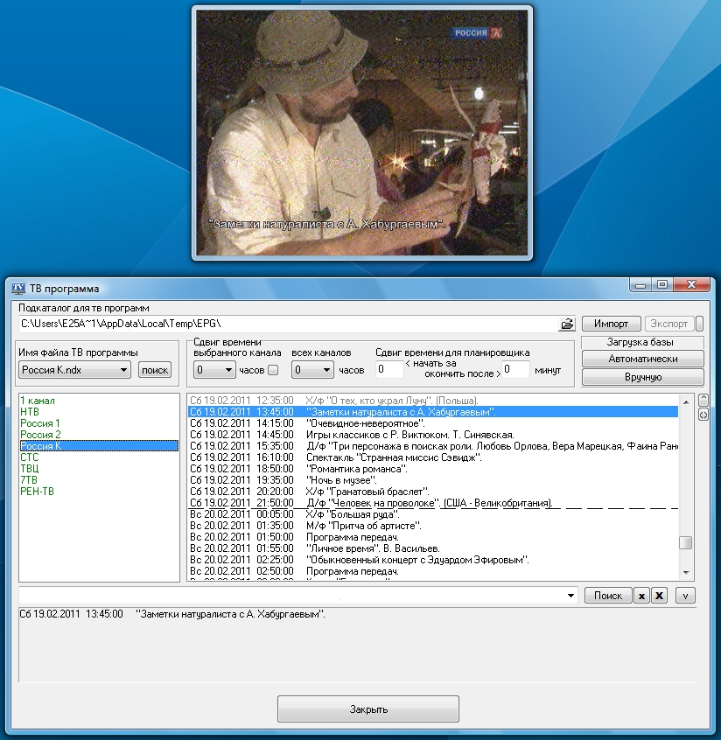Select 'Программа передач' at 02:50
This screenshot has height=740, width=721.
click(433, 571)
